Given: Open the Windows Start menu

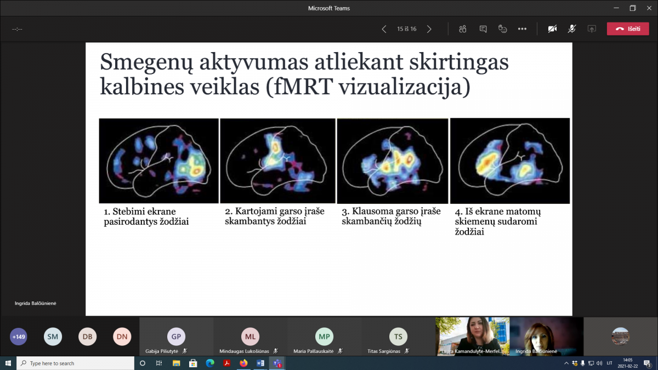Looking at the screenshot, I should (8, 363).
